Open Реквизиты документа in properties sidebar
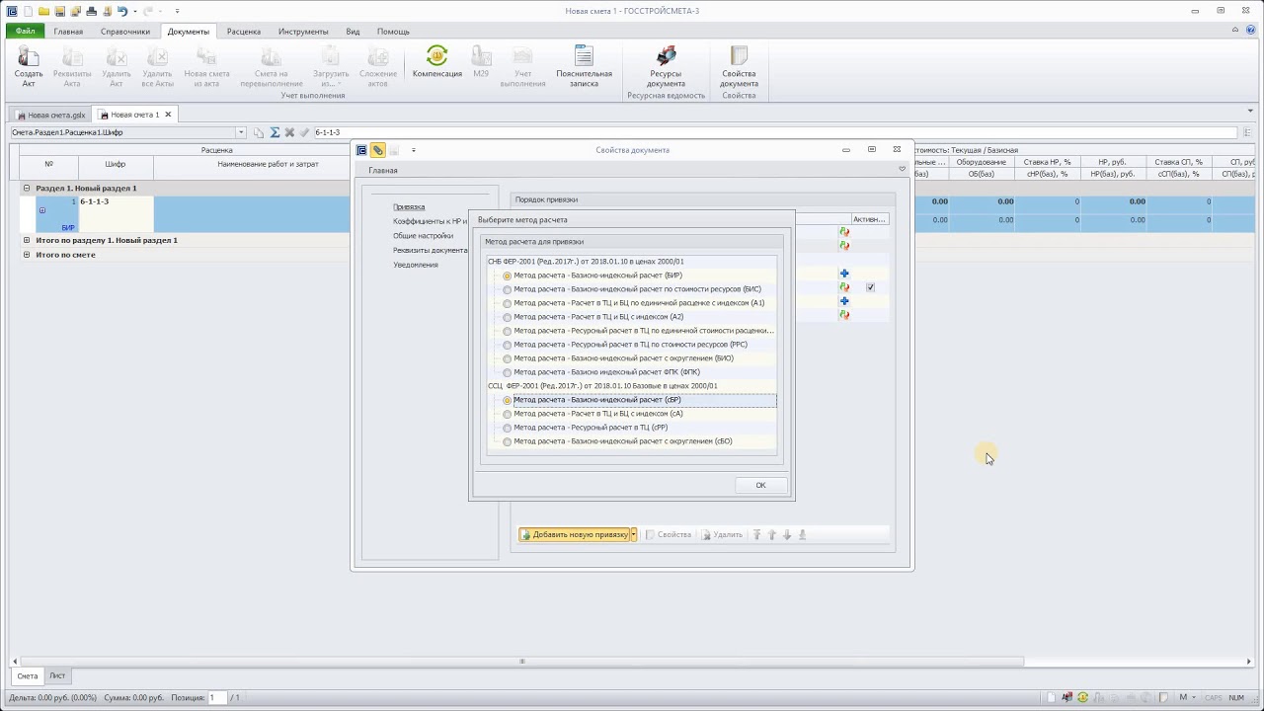 (x=430, y=250)
